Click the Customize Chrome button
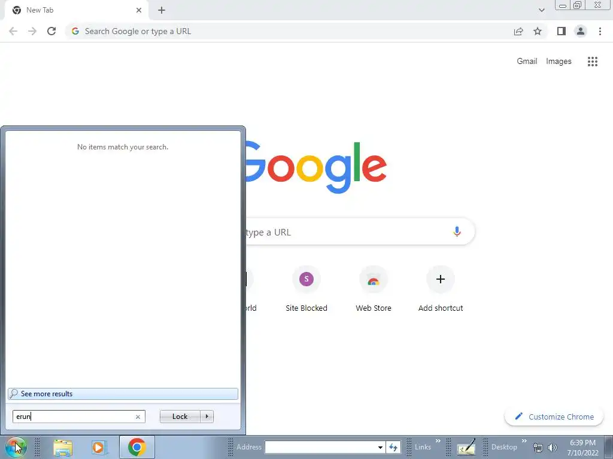Image resolution: width=613 pixels, height=459 pixels. tap(554, 417)
